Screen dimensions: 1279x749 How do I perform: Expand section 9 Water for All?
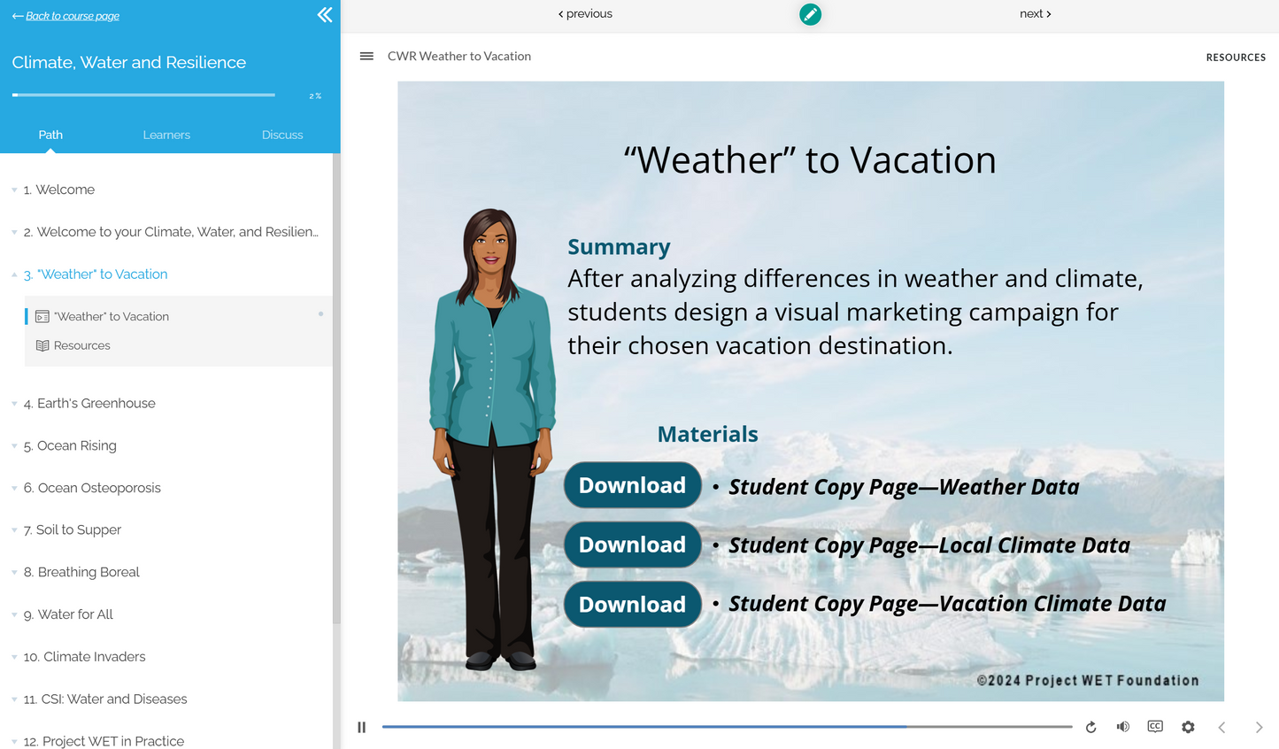click(x=12, y=614)
